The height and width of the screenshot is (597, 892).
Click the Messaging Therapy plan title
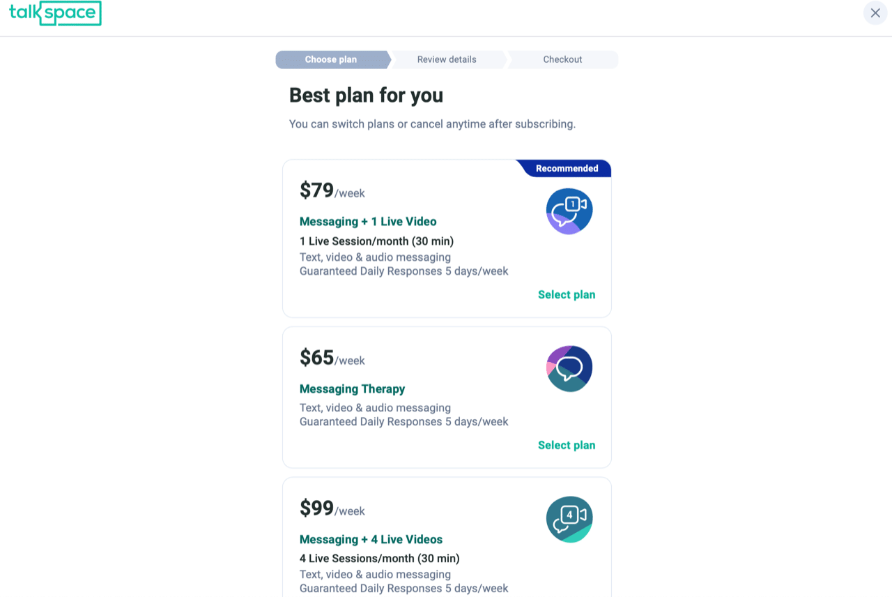click(352, 388)
